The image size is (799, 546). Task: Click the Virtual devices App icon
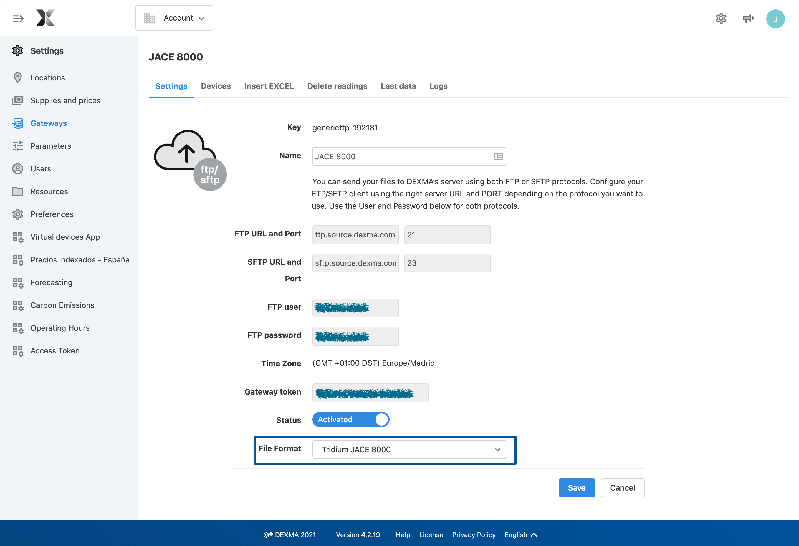18,237
